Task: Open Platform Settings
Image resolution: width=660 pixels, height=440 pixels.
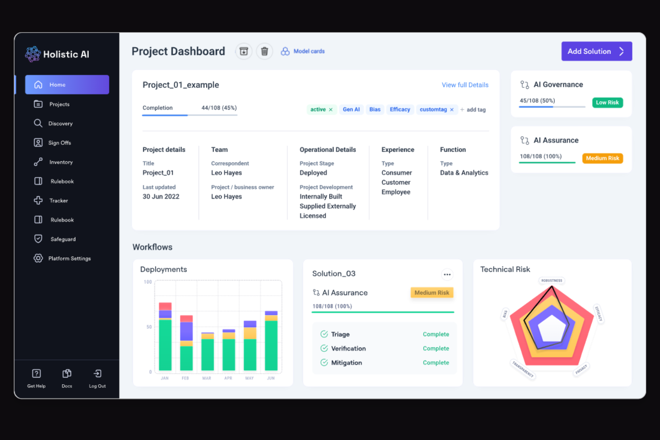Action: [x=70, y=258]
